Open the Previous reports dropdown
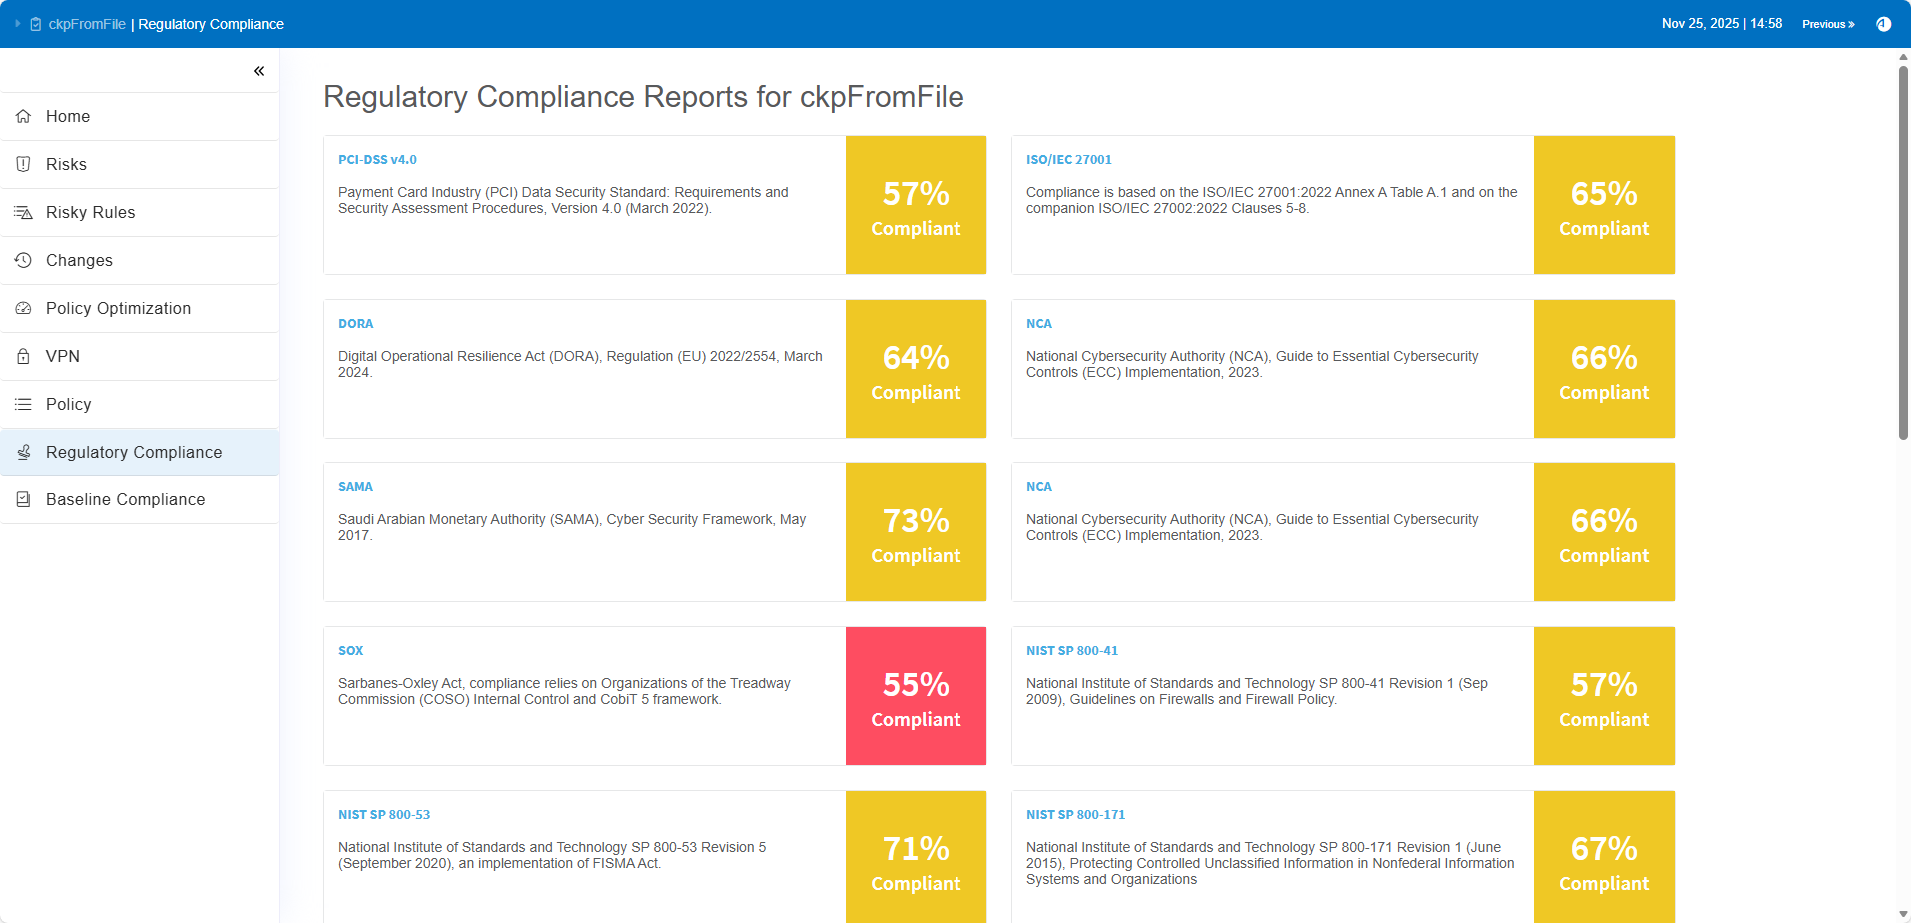Screen dimensions: 1911x923 coord(1827,24)
